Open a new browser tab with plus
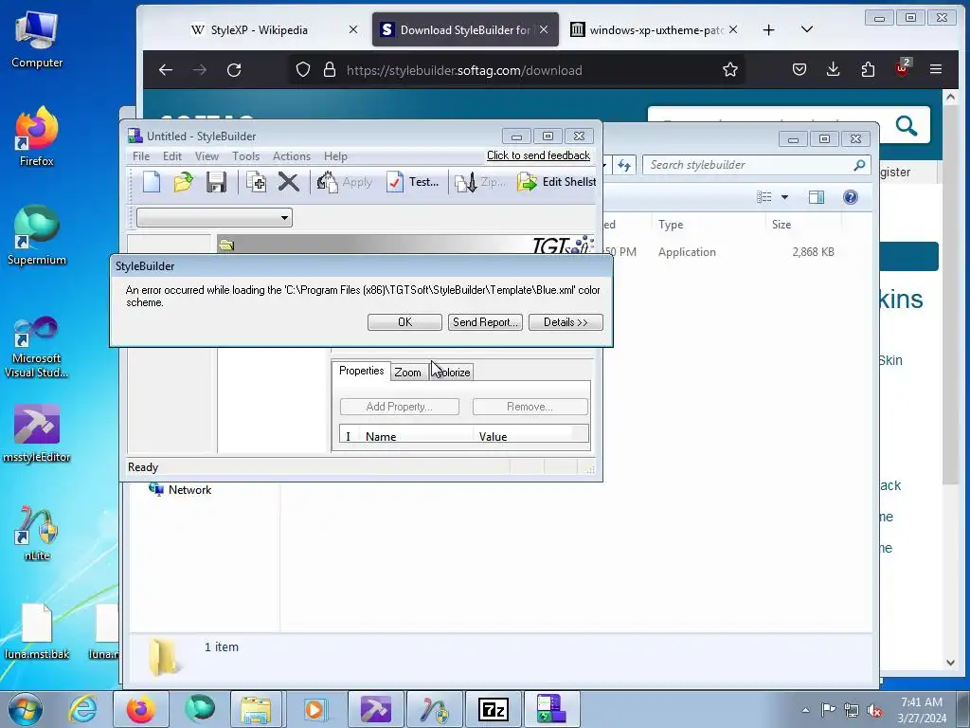970x728 pixels. pos(768,29)
